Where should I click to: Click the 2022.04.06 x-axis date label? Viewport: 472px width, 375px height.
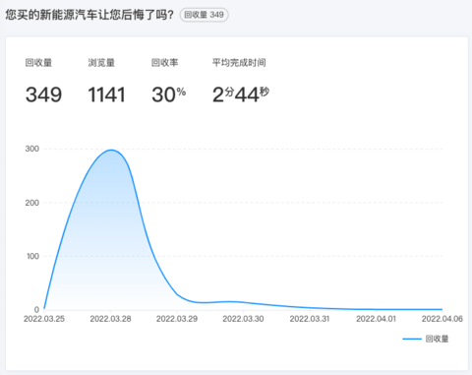pos(442,319)
